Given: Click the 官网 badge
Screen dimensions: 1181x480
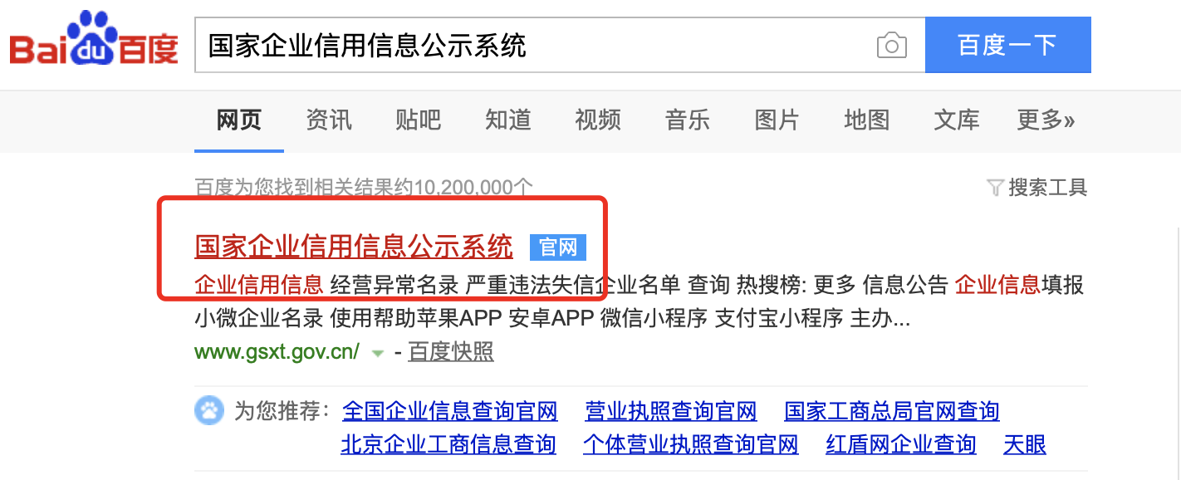Looking at the screenshot, I should (x=557, y=247).
